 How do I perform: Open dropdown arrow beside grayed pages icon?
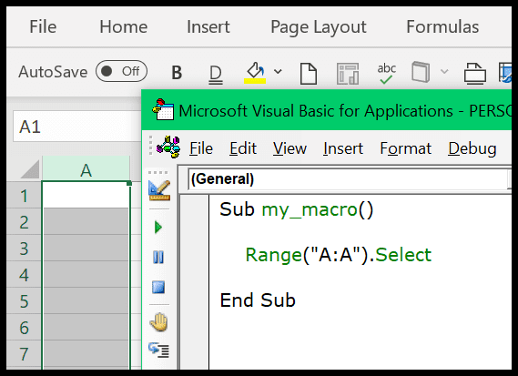tap(444, 71)
